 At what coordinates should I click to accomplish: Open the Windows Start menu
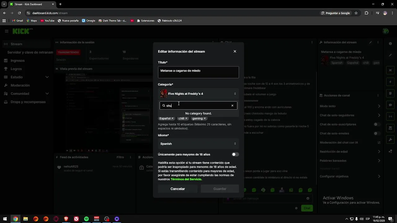click(5, 219)
